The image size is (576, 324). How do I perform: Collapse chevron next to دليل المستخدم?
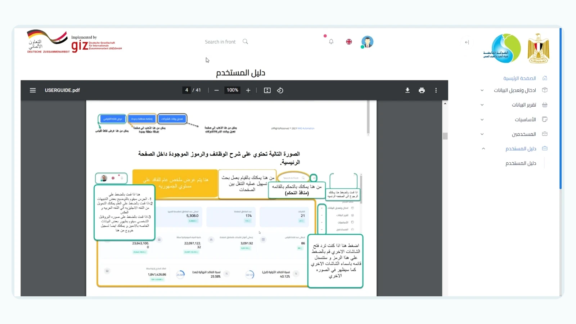(483, 149)
